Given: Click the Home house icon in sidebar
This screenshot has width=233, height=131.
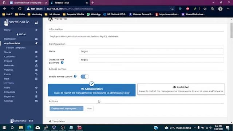Looking at the screenshot, I should click(x=36, y=30).
